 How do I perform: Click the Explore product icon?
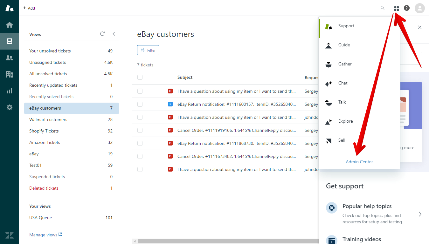coord(329,122)
